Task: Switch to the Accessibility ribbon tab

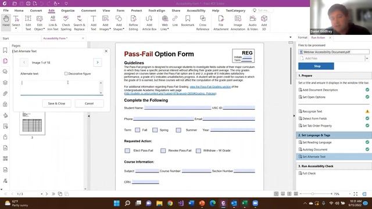Action: [x=196, y=10]
